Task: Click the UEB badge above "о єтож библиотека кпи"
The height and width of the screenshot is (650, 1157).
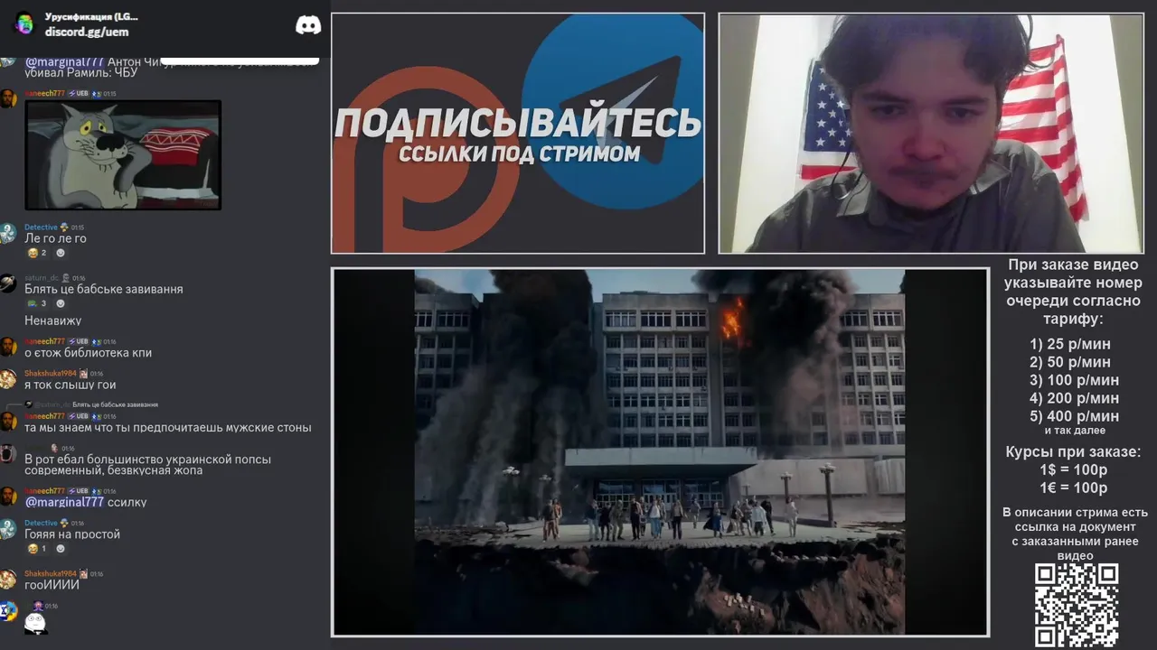Action: tap(79, 341)
